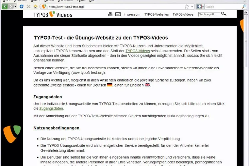Click the paragraph starting 'Auf dieser Website und ihren Subdomains'

coord(128,53)
